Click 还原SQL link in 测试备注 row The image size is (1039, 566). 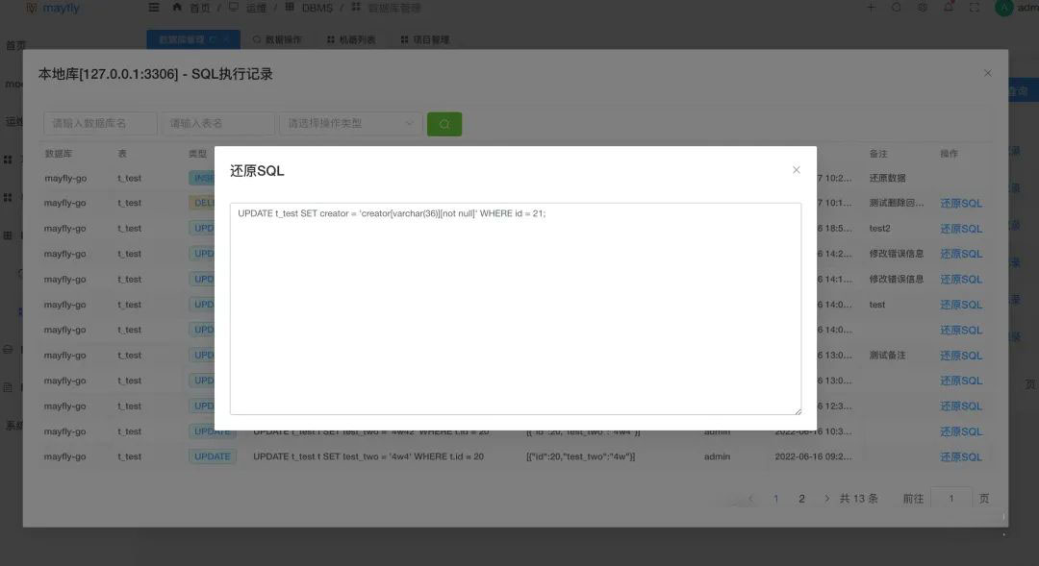(961, 356)
